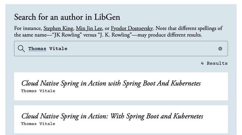Open the first result titled "with Spring Boot And Kubernetes"
Screen dimensions: 242x135
(x=111, y=83)
